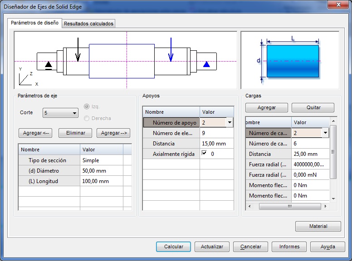Screen dimensions: 352x261
Task: Click the Agregar <-- button
Action: click(35, 133)
